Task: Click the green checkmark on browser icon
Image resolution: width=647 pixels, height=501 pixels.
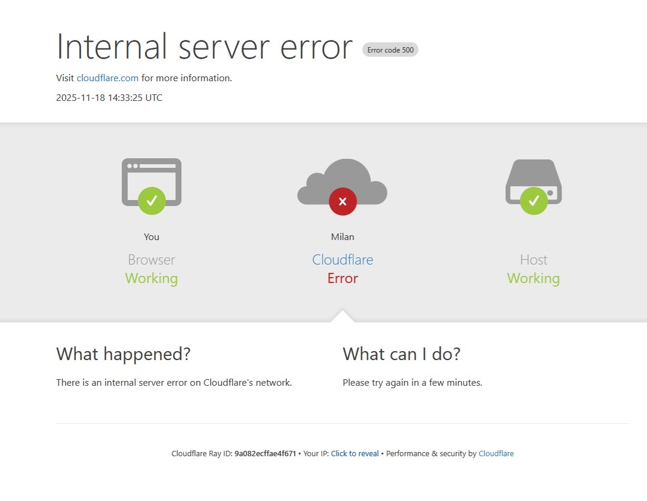Action: coord(152,201)
